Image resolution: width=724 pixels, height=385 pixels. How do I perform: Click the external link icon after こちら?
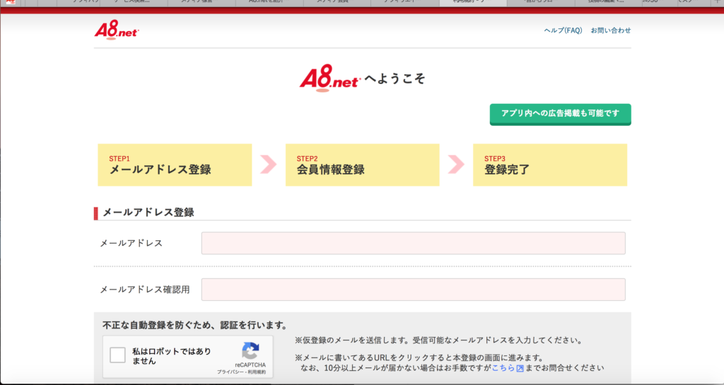(x=520, y=369)
